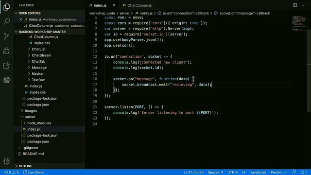The image size is (311, 175).
Task: Open the notifications bell in status bar
Action: [304, 172]
